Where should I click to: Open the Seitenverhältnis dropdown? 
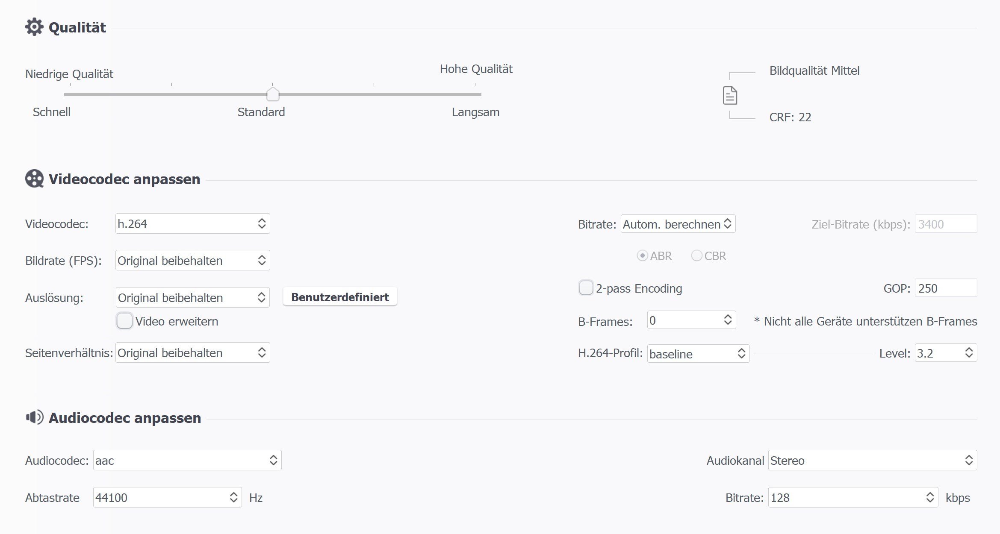192,353
